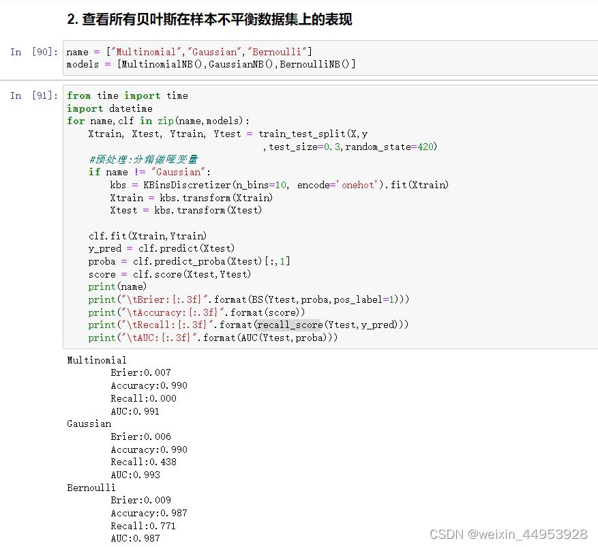Click the models list code line
The width and height of the screenshot is (598, 547).
pos(211,65)
